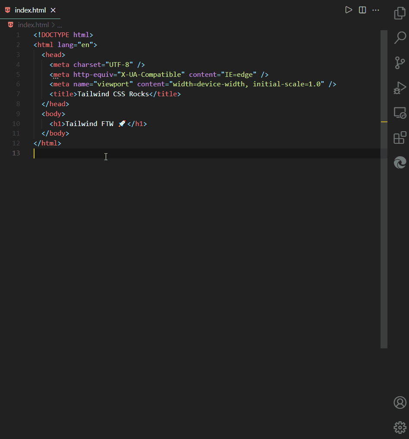
Task: Open Remote Explorer view
Action: pos(400,113)
